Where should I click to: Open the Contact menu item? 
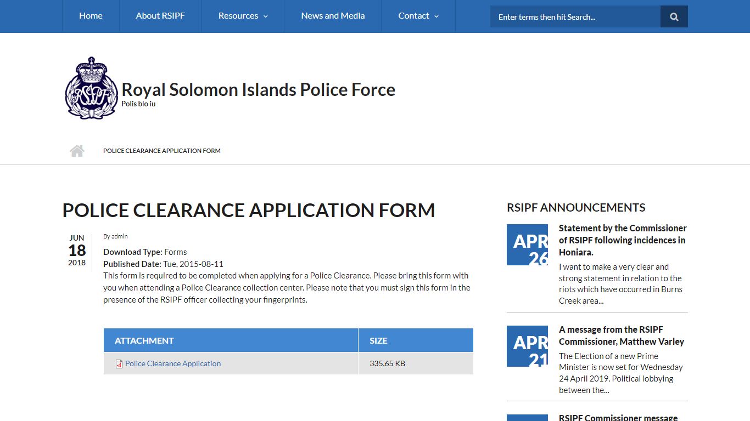[418, 16]
